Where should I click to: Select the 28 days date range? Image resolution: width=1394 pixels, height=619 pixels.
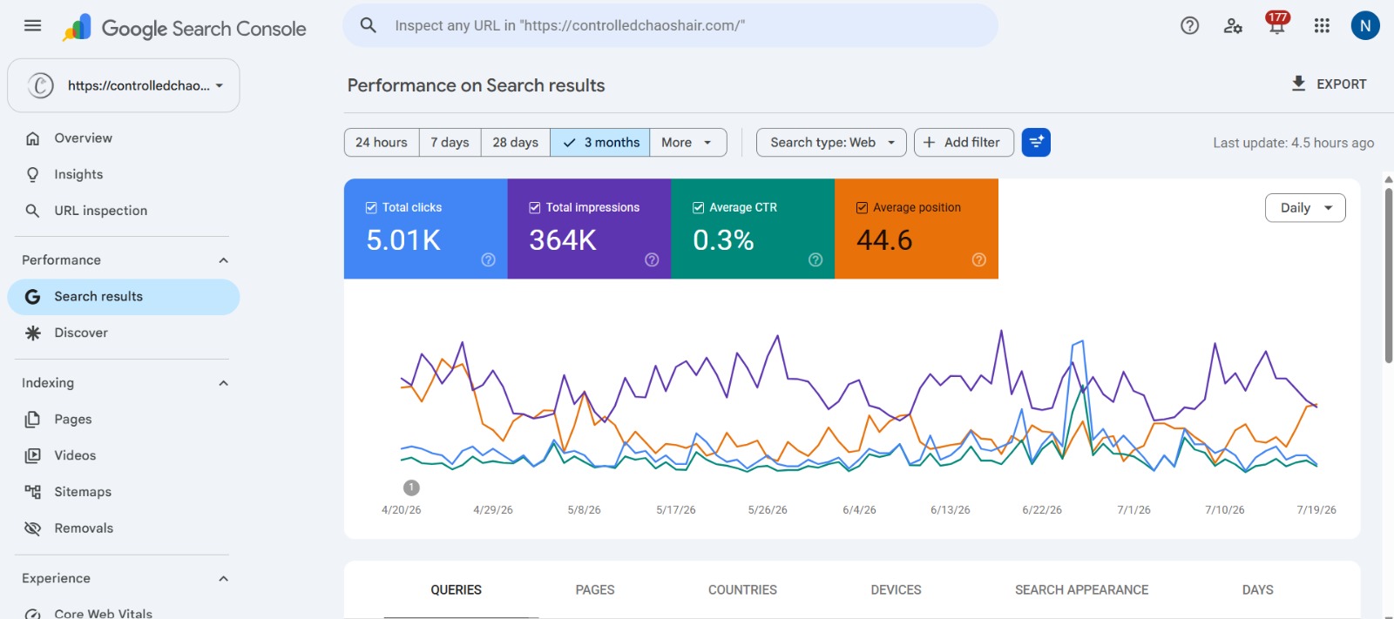(x=515, y=142)
